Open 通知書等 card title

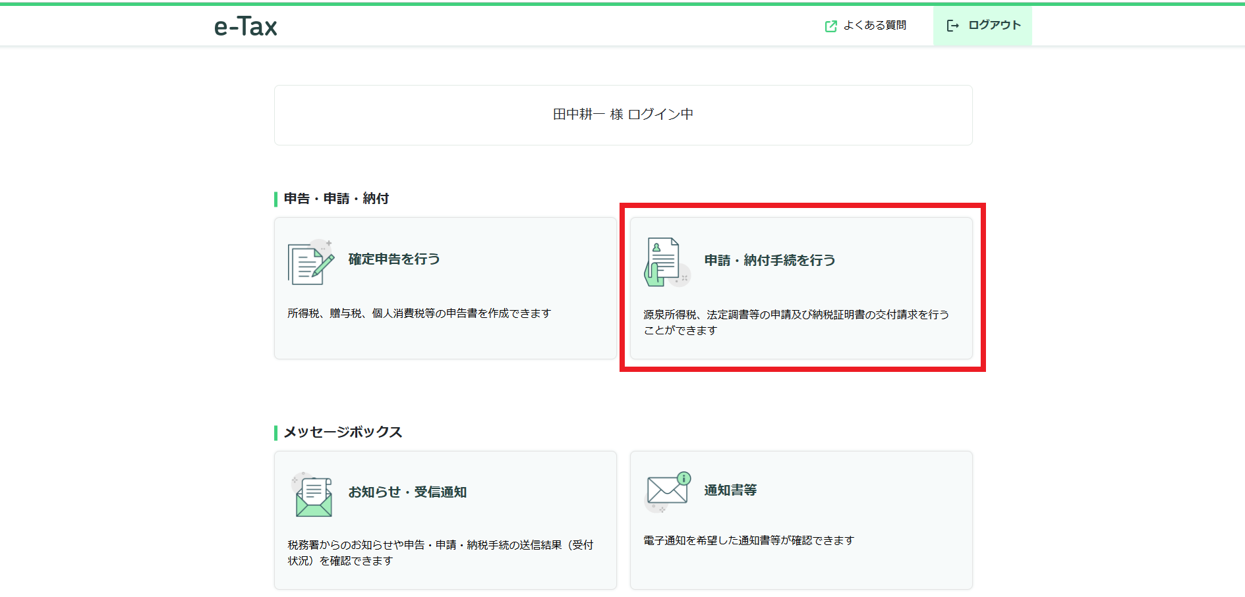[x=730, y=490]
